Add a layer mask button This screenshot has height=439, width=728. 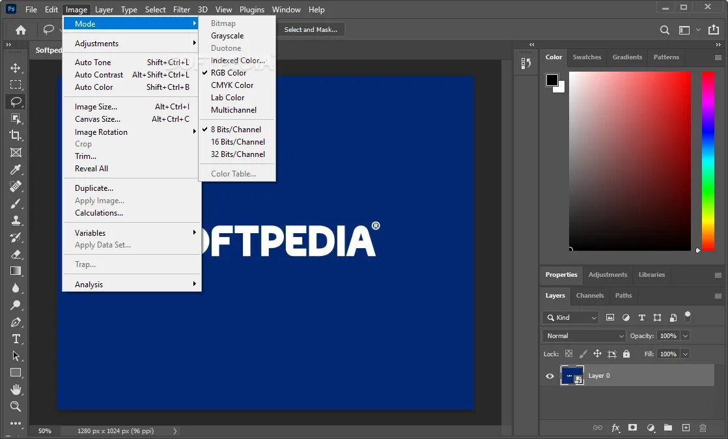pos(632,427)
